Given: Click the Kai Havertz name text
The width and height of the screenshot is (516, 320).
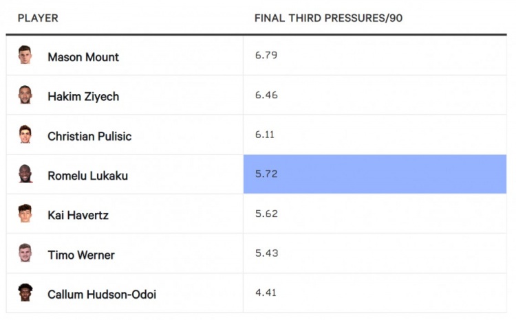Looking at the screenshot, I should point(78,215).
